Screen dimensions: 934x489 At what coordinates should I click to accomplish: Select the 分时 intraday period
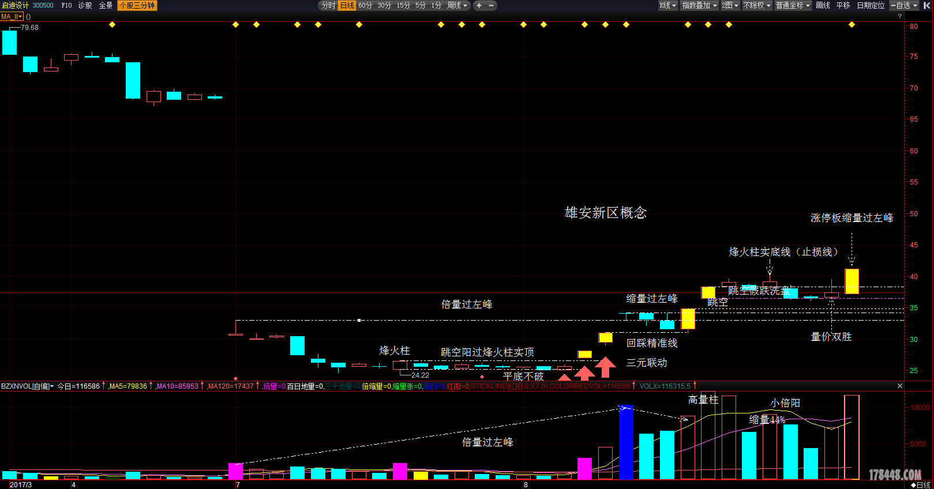pyautogui.click(x=328, y=5)
